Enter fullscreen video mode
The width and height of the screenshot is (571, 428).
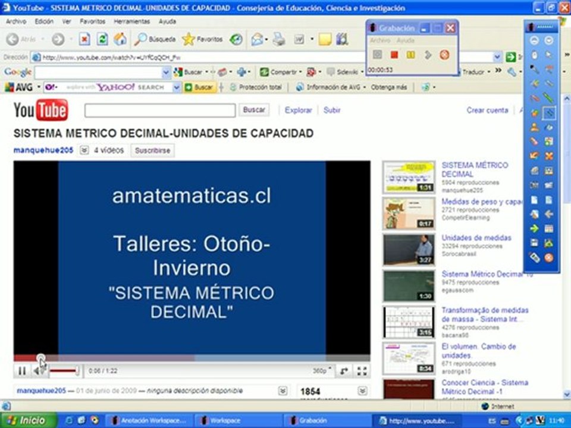click(x=362, y=371)
